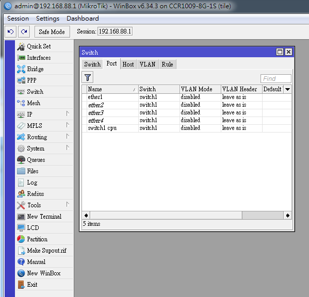309x297 pixels.
Task: Click the Switch icon in sidebar
Action: pyautogui.click(x=21, y=92)
